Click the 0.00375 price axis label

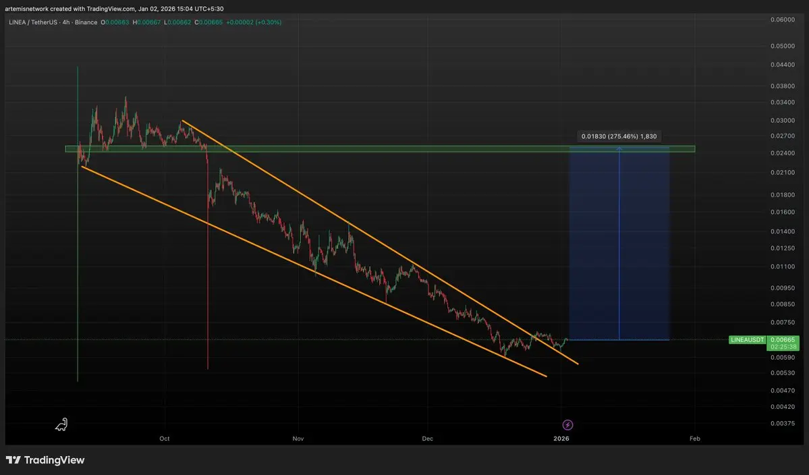(x=783, y=423)
